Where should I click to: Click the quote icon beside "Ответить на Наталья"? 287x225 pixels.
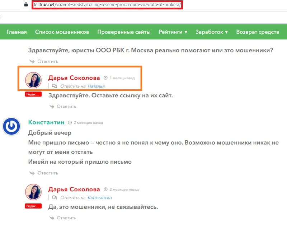pos(55,86)
